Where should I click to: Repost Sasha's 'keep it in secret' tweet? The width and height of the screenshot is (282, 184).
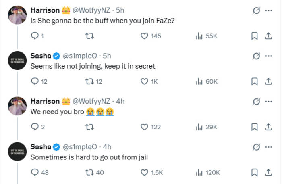pos(89,82)
